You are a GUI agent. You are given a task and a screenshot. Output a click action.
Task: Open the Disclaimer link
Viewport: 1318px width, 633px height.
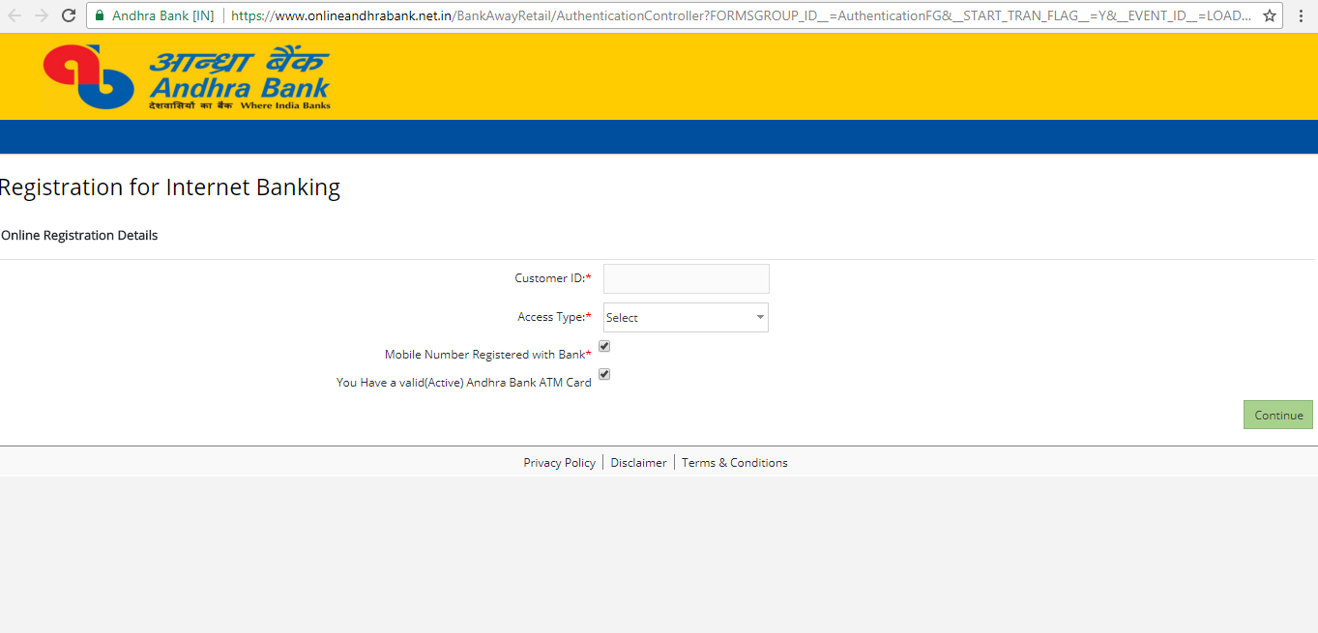639,463
